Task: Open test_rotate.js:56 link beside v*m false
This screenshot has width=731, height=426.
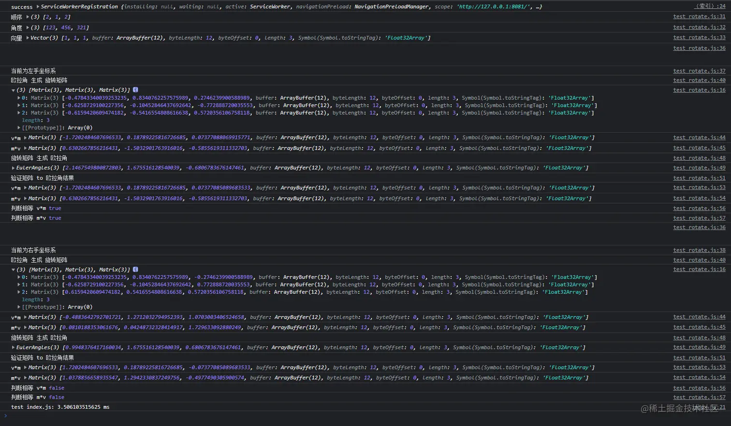Action: coord(699,388)
